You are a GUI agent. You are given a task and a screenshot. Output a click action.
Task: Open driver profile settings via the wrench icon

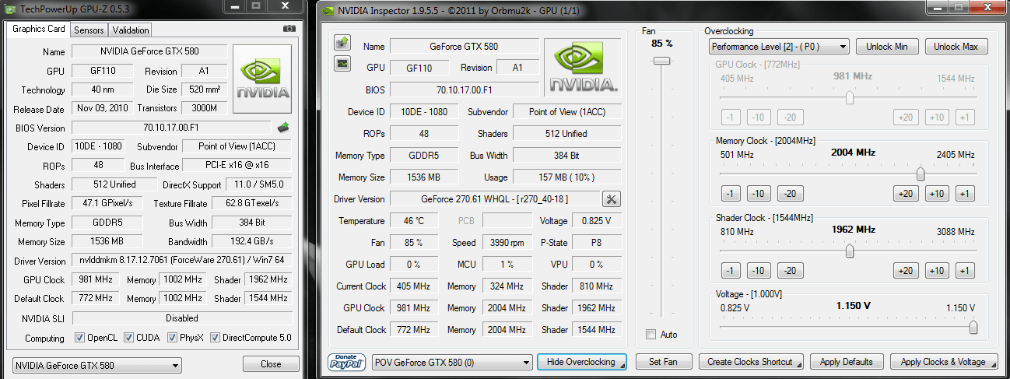(612, 198)
